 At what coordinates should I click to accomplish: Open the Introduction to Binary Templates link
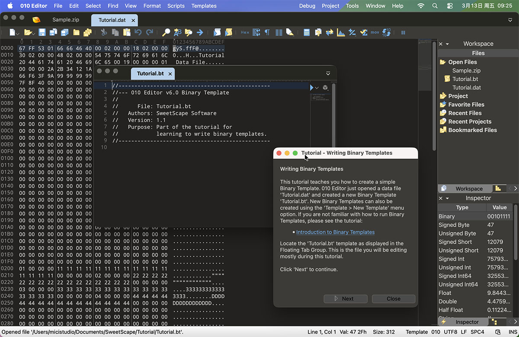(335, 232)
